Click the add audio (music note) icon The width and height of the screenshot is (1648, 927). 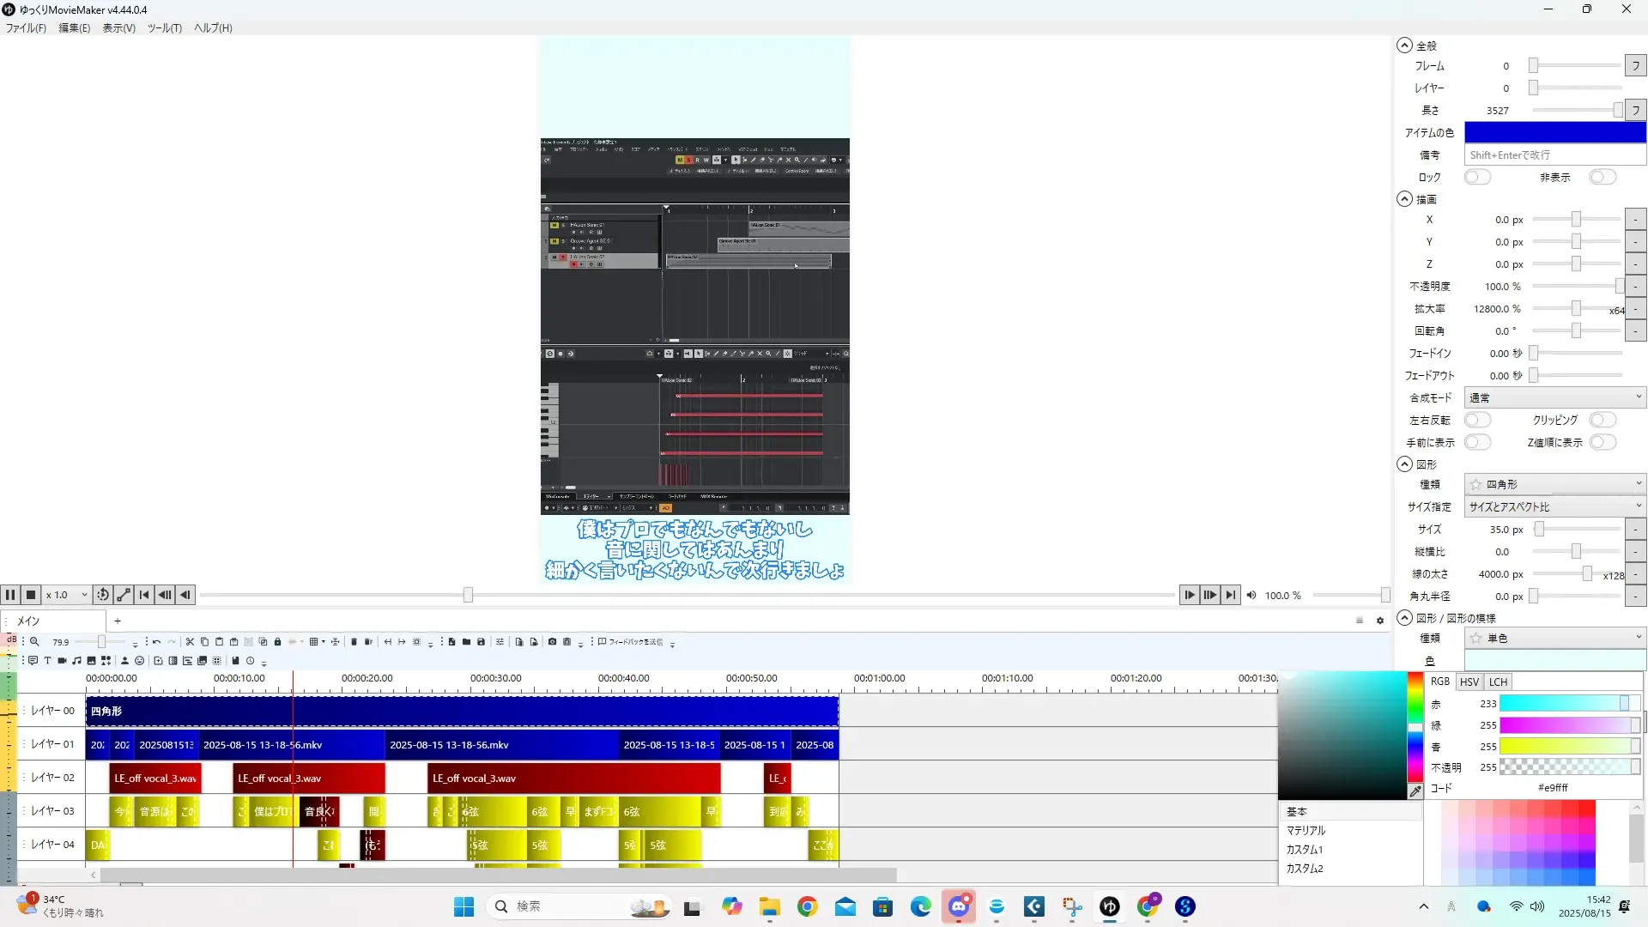point(76,661)
